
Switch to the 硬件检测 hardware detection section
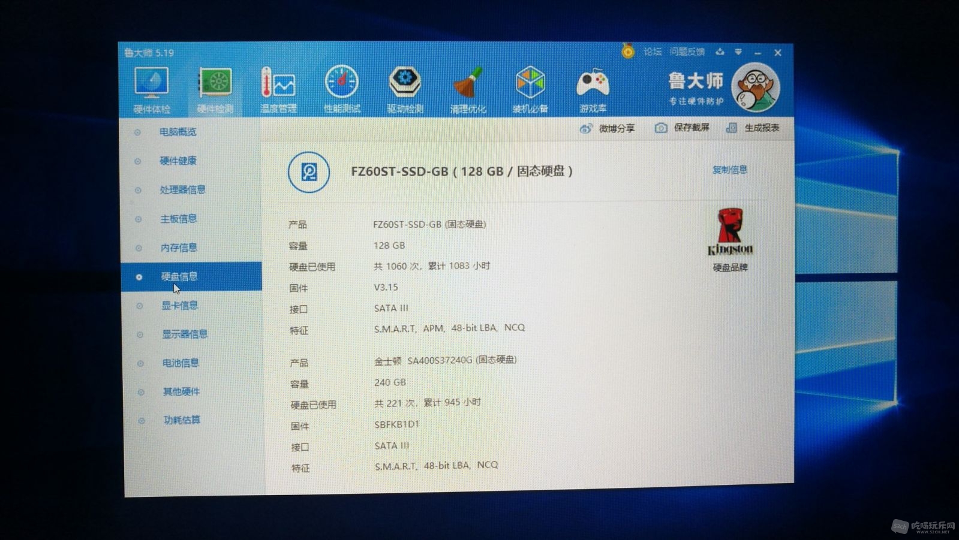pyautogui.click(x=215, y=90)
